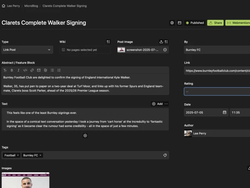This screenshot has width=250, height=188.
Task: Open the Type dropdown showing Link Post
Action: 27,50
